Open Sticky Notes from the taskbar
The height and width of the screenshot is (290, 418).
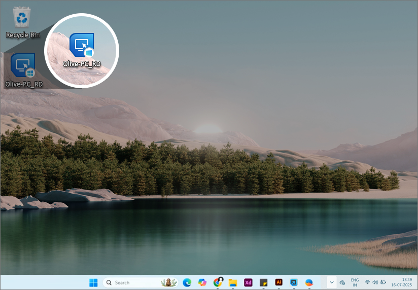[263, 282]
